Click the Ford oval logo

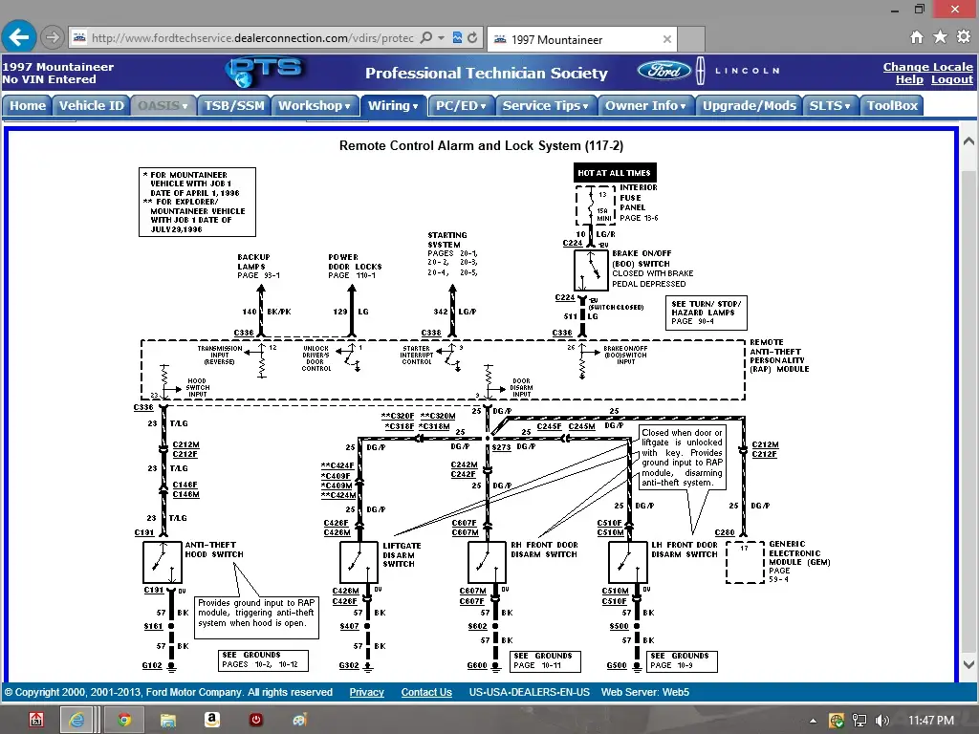coord(664,71)
